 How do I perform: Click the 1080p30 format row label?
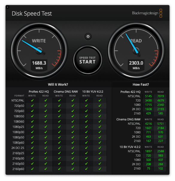click(18, 132)
